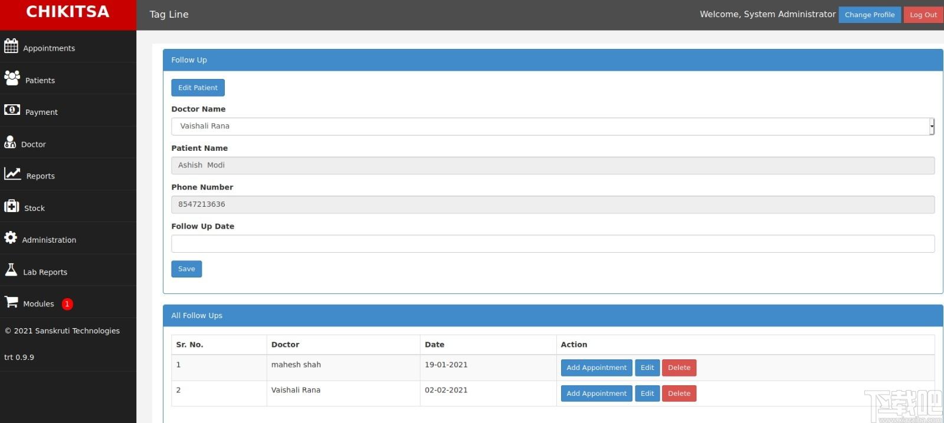Open the Administration gear icon
This screenshot has width=944, height=423.
pos(11,237)
